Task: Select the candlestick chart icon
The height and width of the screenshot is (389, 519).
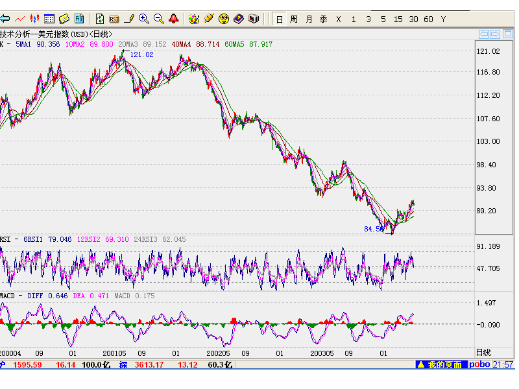Action: point(34,19)
